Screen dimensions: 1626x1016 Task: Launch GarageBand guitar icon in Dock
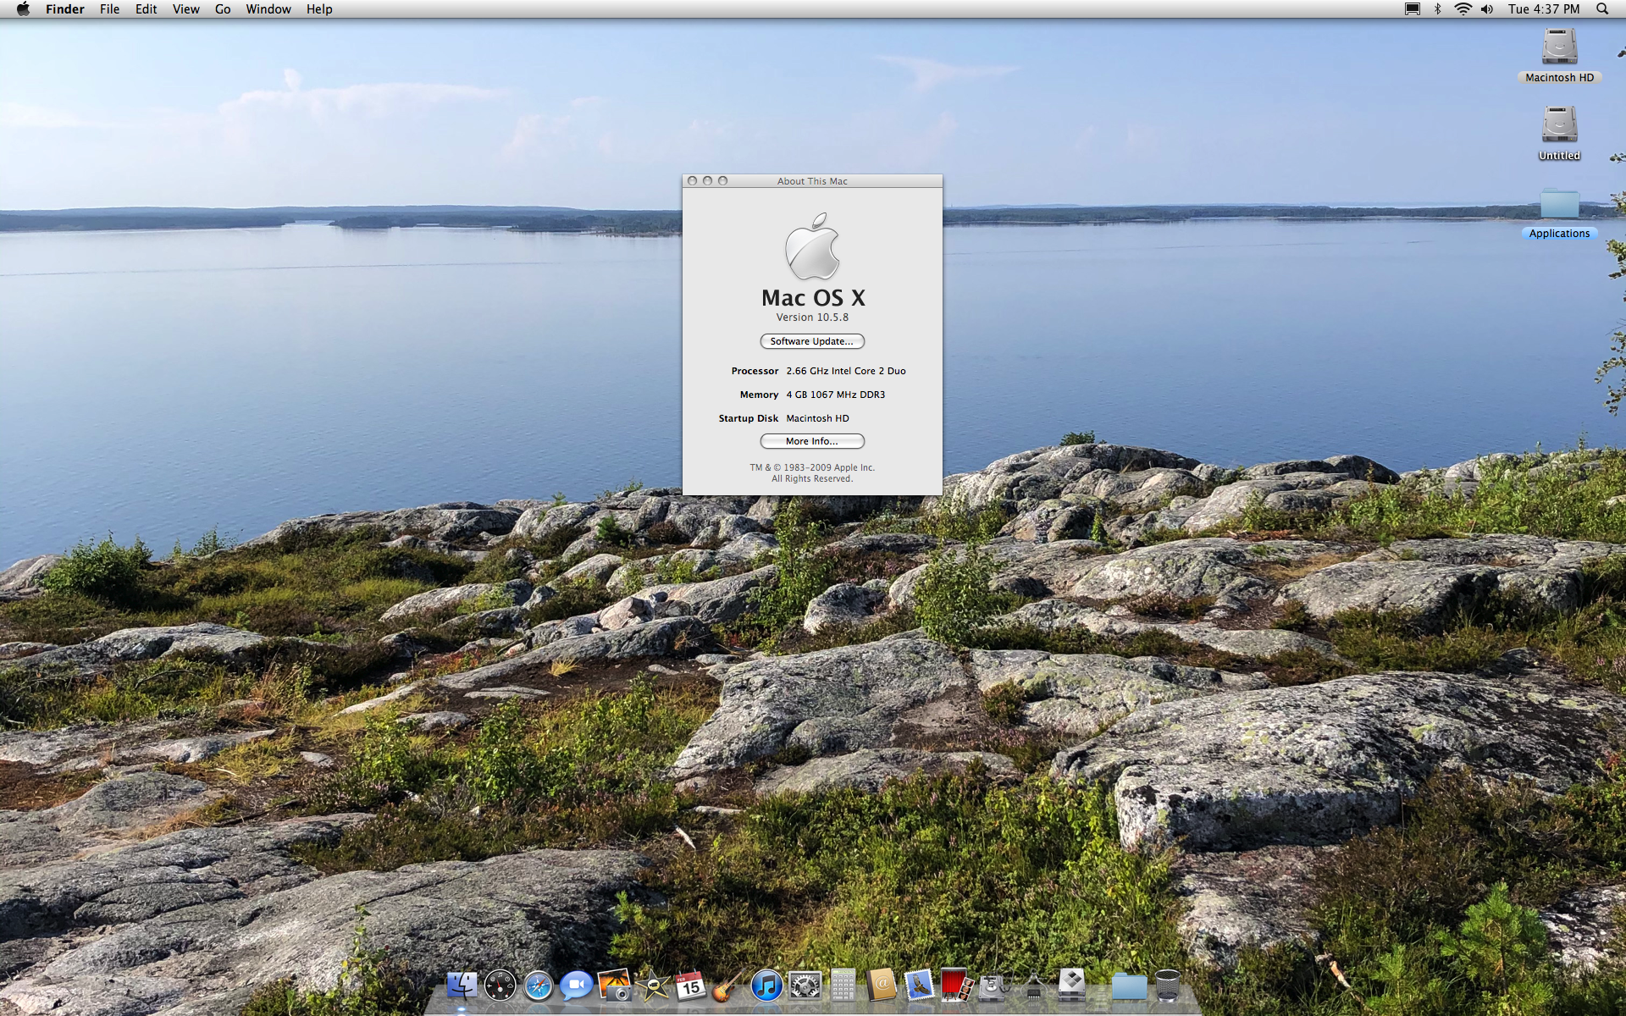[x=727, y=986]
